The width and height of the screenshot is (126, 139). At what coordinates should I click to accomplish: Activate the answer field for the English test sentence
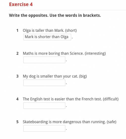tap(44, 105)
